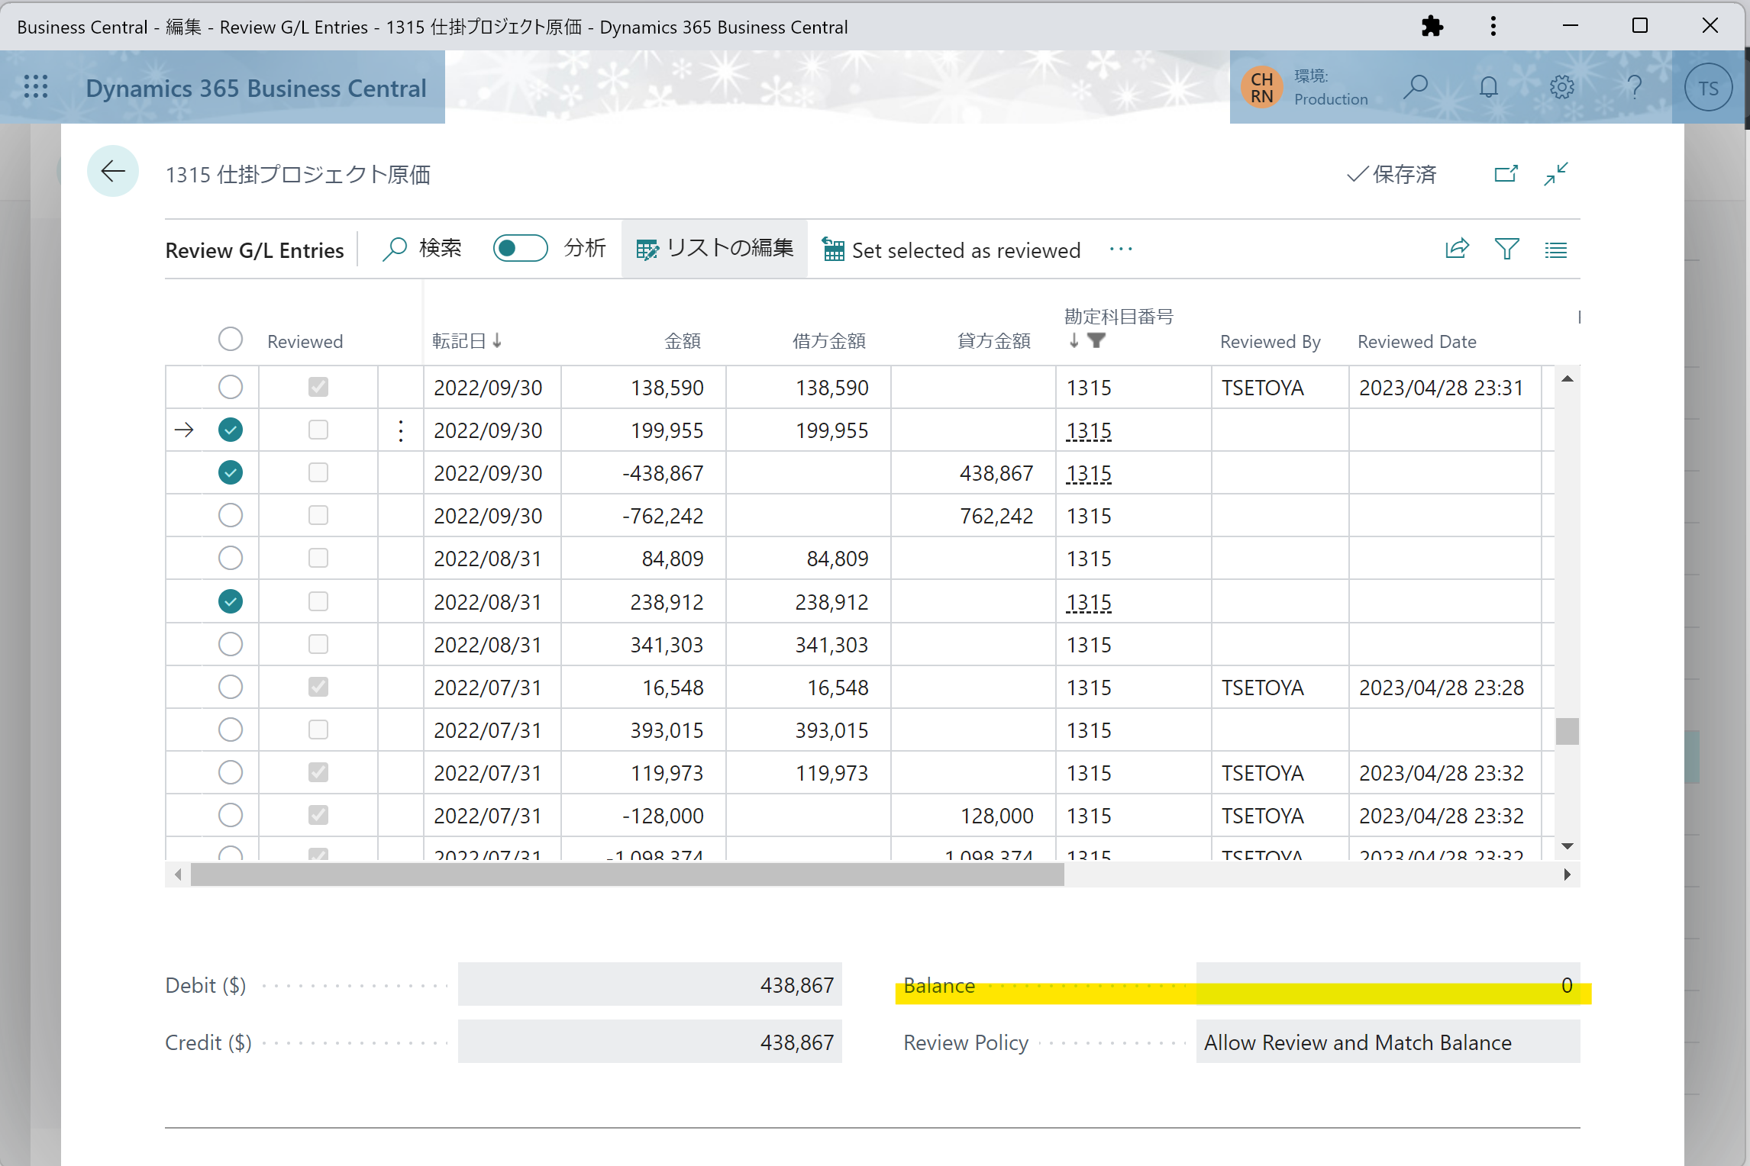This screenshot has height=1166, width=1750.
Task: Click the Debit ($) value field
Action: [x=650, y=984]
